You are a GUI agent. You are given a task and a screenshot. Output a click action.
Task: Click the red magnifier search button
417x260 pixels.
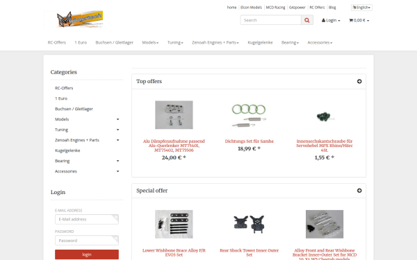[307, 20]
